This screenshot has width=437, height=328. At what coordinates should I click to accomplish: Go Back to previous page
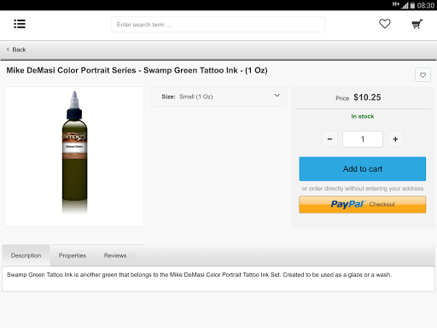[19, 50]
